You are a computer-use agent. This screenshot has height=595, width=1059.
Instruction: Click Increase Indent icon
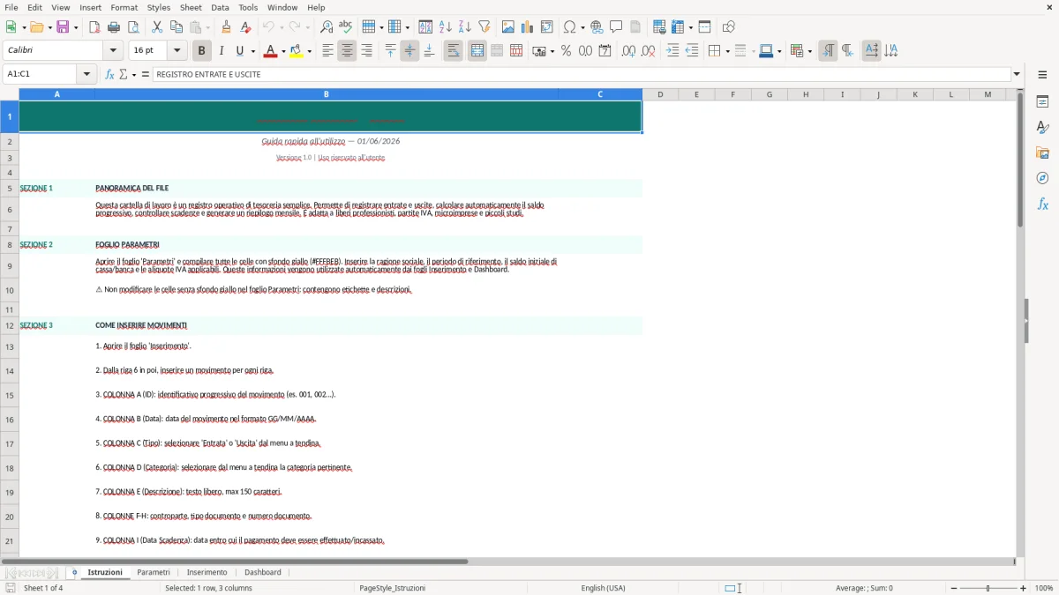(672, 51)
